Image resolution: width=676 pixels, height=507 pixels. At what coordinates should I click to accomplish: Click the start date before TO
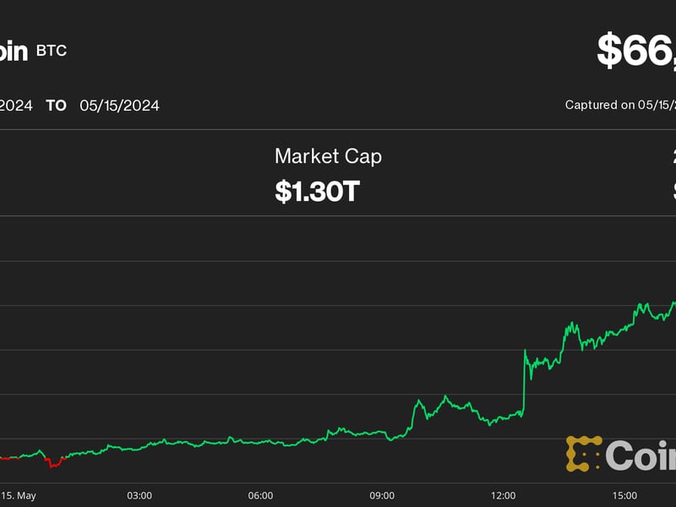(x=15, y=106)
